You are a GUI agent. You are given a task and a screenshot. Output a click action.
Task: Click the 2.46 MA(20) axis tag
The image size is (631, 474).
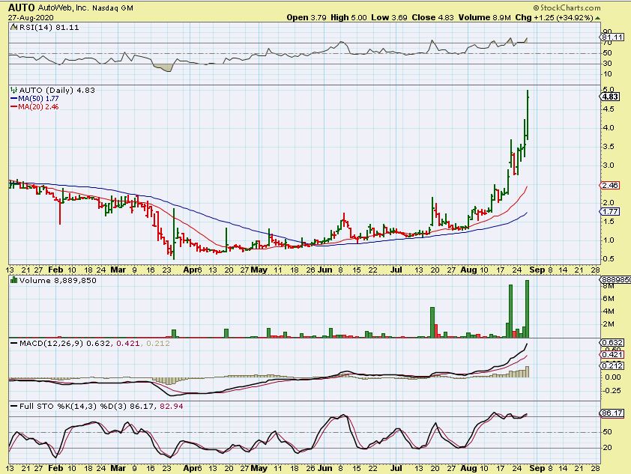point(610,186)
